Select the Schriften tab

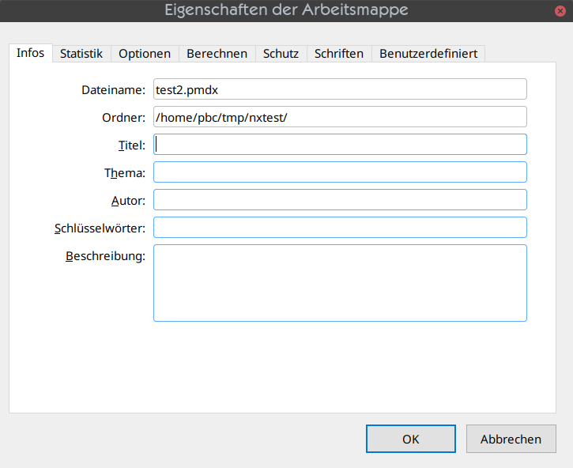(339, 54)
